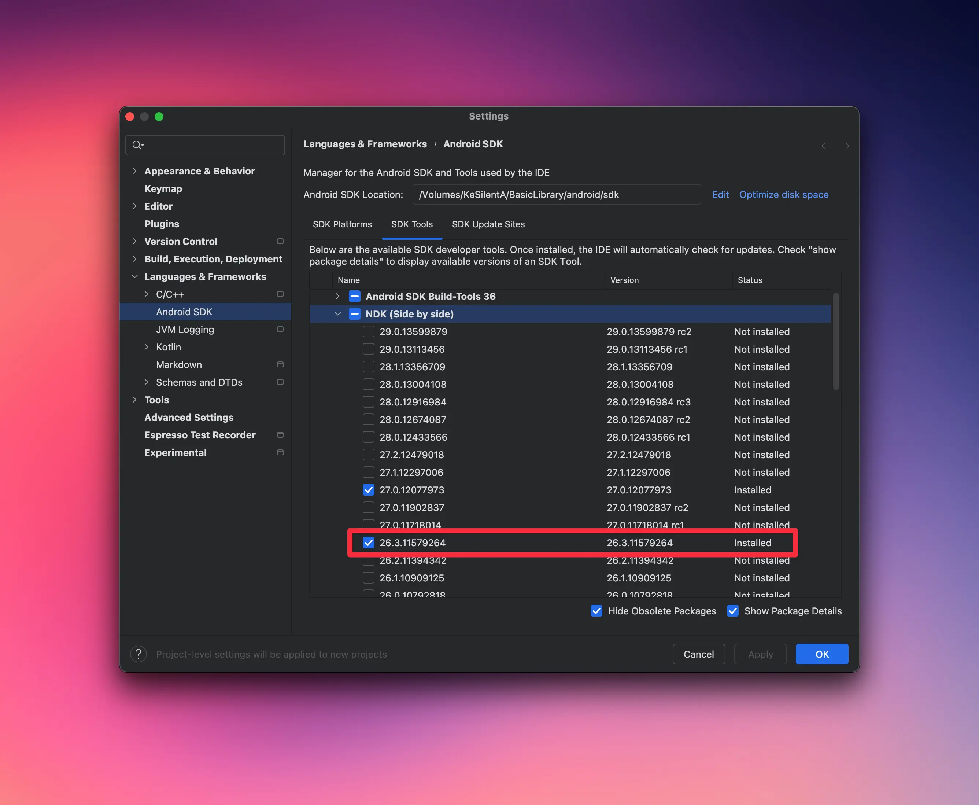Image resolution: width=979 pixels, height=805 pixels.
Task: Check NDK version 28.1.13356709
Action: 369,367
